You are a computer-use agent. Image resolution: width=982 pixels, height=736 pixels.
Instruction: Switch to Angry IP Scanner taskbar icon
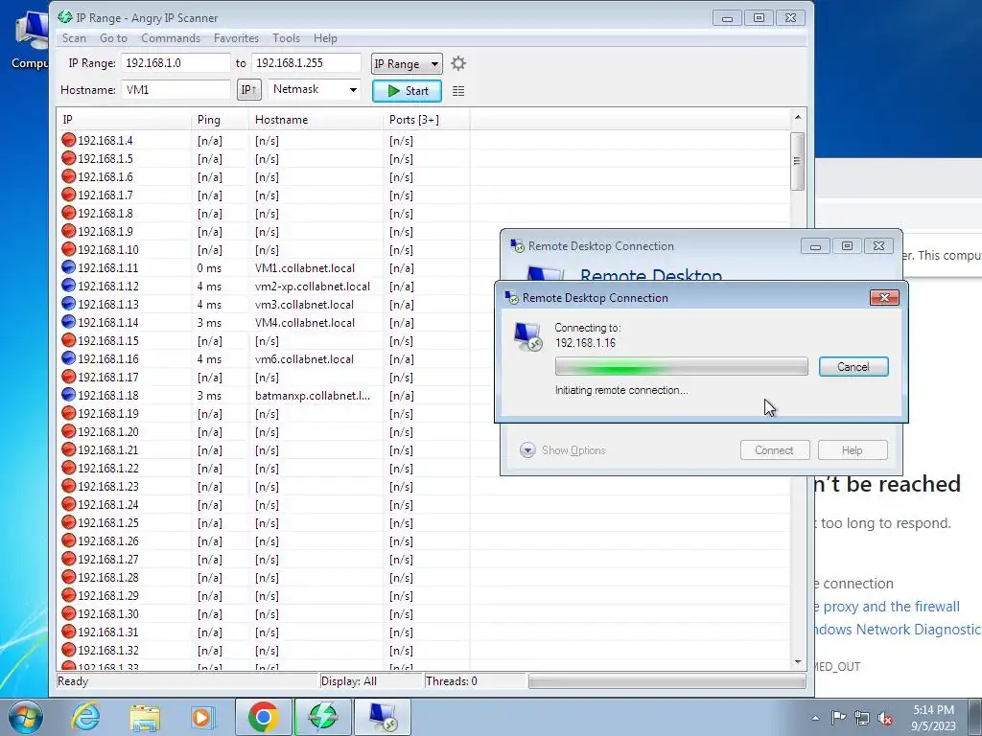tap(323, 717)
